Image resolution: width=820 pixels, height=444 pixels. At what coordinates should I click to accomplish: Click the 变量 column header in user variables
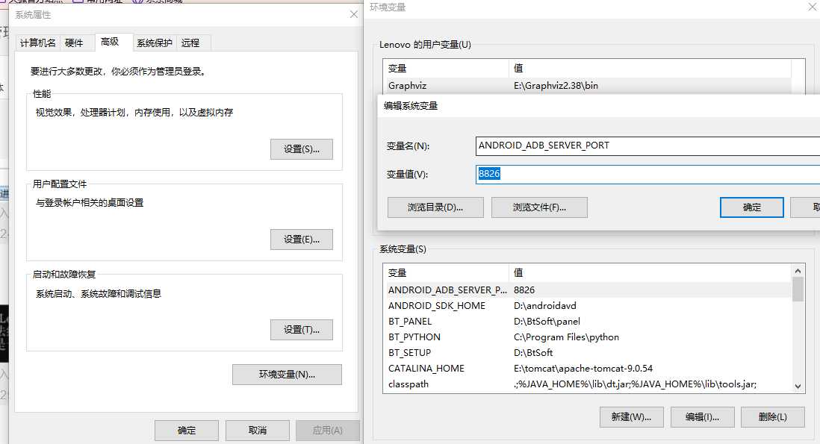tap(446, 68)
